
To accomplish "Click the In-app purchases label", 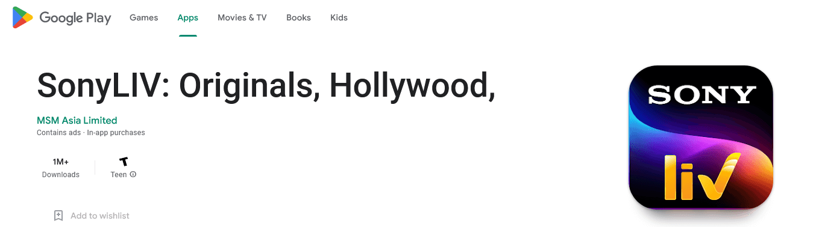I will click(116, 133).
